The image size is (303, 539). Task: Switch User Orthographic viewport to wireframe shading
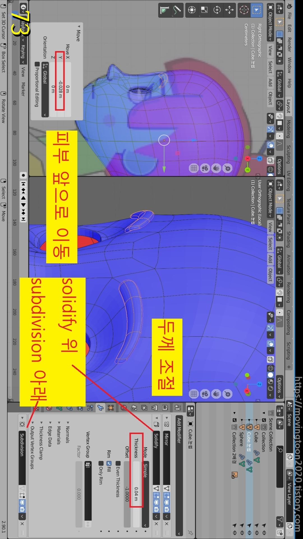click(270, 368)
